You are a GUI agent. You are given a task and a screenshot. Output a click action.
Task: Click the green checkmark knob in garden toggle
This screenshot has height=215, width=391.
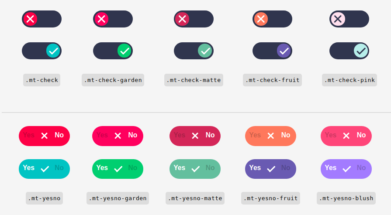[125, 51]
